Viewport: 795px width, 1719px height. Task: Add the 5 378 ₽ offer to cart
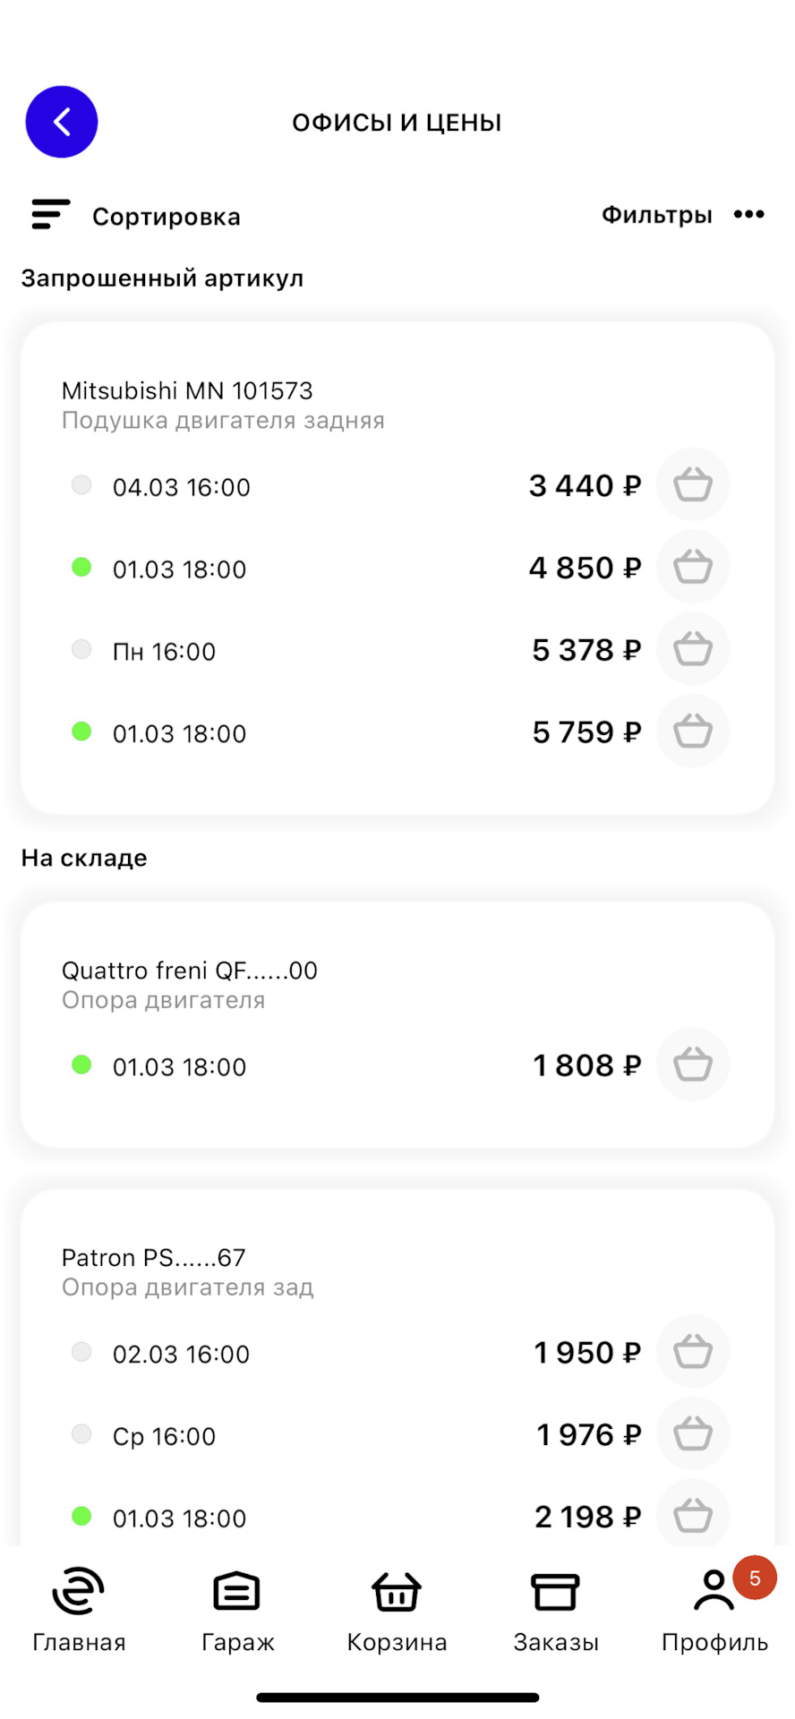(x=693, y=650)
